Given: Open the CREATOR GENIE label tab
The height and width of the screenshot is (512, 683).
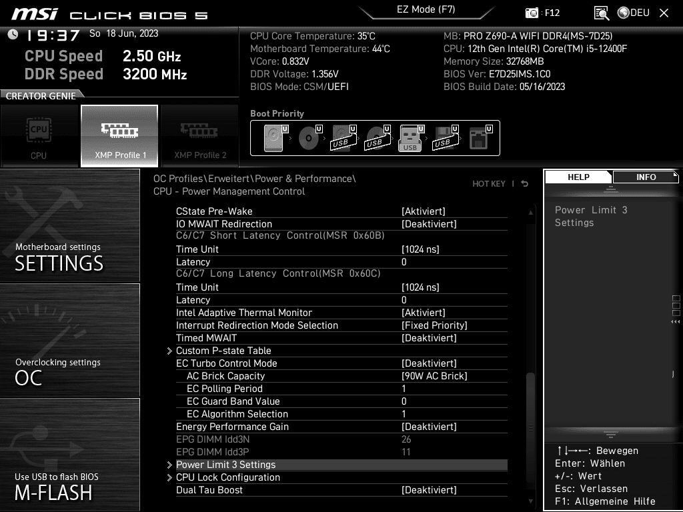Looking at the screenshot, I should click(41, 96).
